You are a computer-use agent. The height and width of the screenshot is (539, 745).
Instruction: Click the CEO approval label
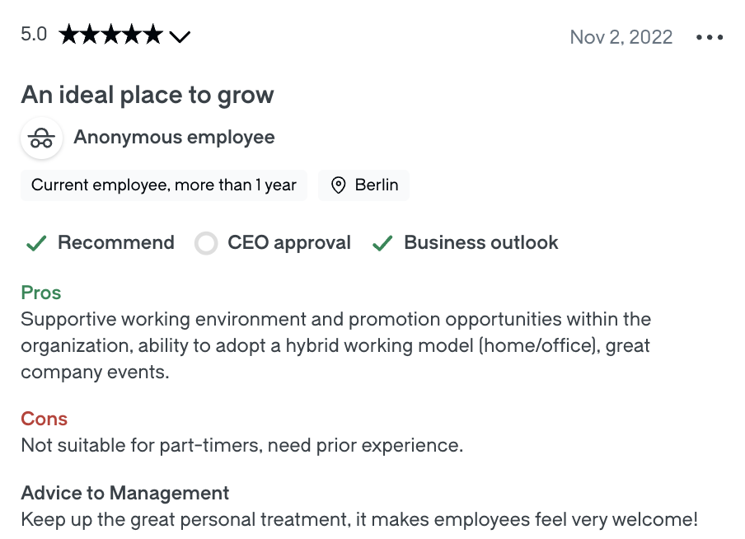[289, 242]
